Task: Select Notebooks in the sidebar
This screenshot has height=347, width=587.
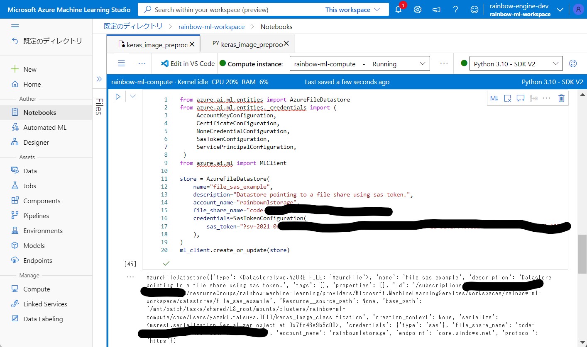Action: (46, 112)
